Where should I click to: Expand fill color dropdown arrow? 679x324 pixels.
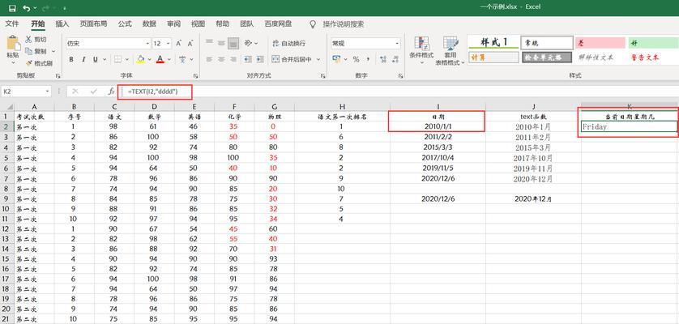(149, 59)
